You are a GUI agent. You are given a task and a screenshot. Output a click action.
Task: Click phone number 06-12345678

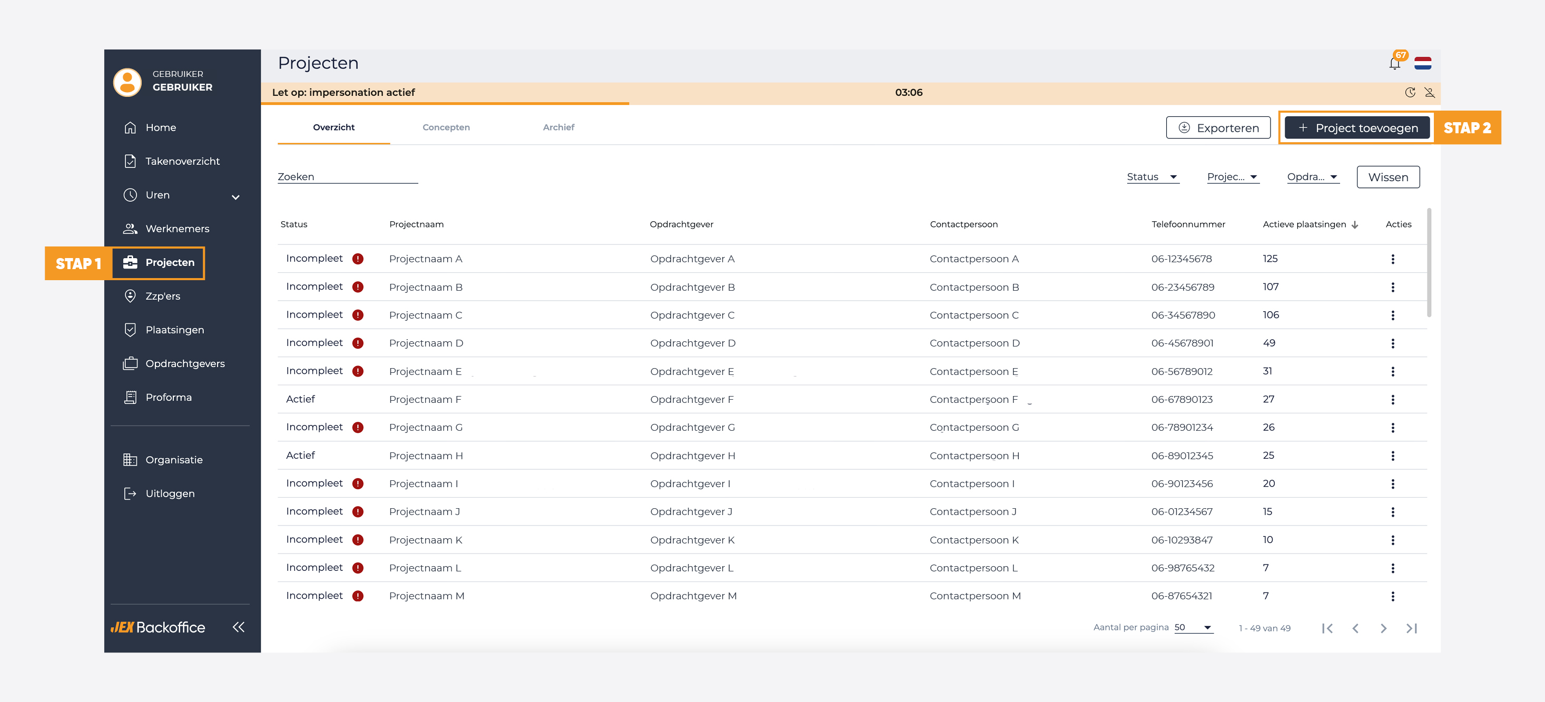[x=1182, y=259]
